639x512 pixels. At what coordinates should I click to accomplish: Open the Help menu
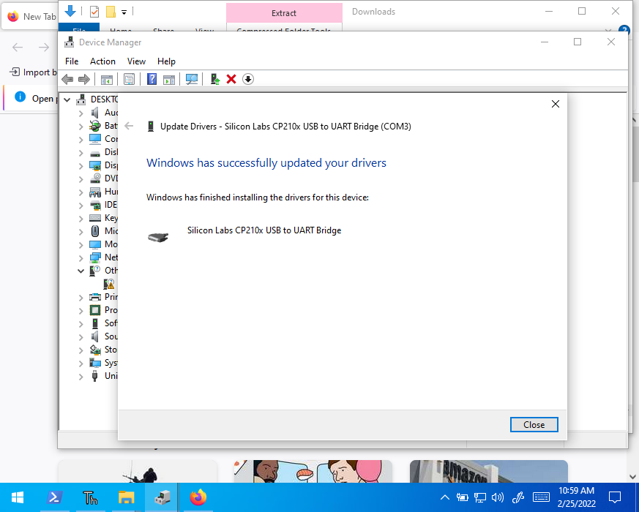(x=166, y=61)
